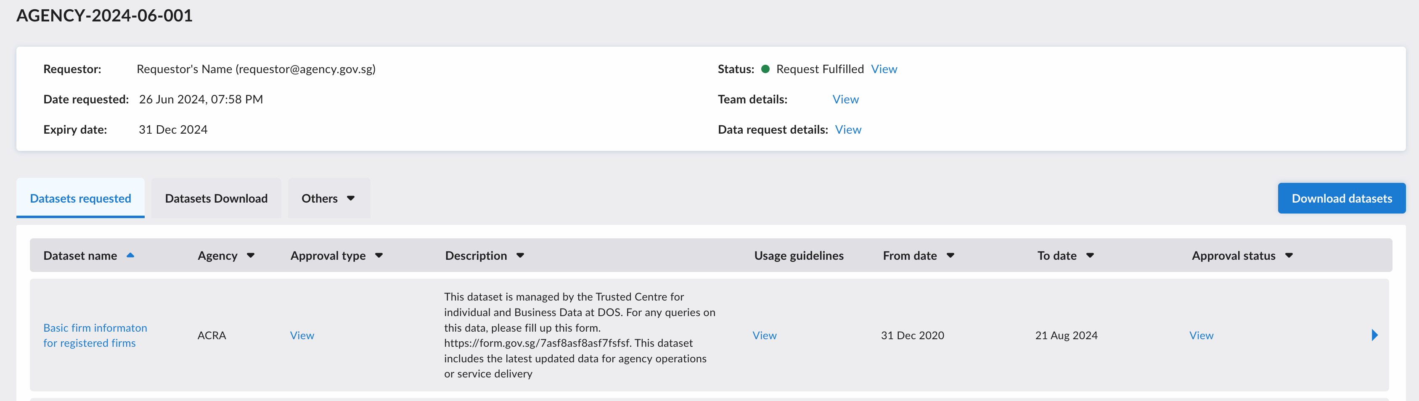The width and height of the screenshot is (1419, 401).
Task: Click the Usage guidelines column header
Action: pyautogui.click(x=799, y=256)
